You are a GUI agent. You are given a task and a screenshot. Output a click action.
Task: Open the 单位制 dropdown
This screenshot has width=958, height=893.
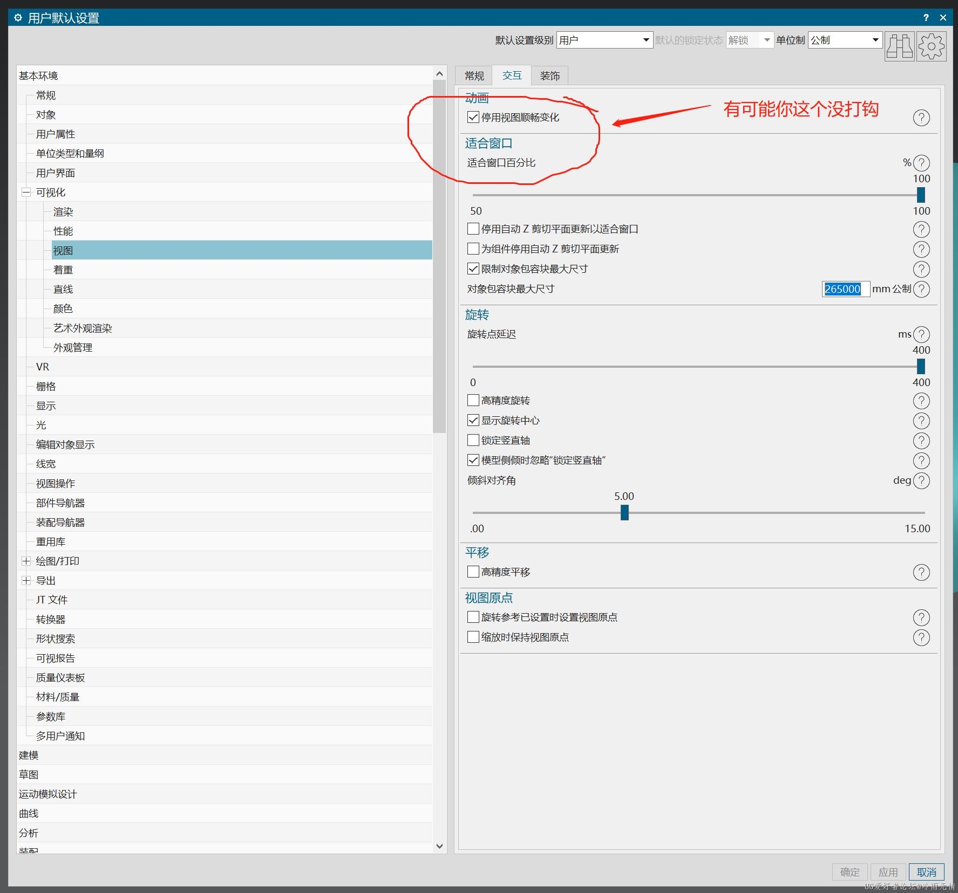[x=845, y=40]
